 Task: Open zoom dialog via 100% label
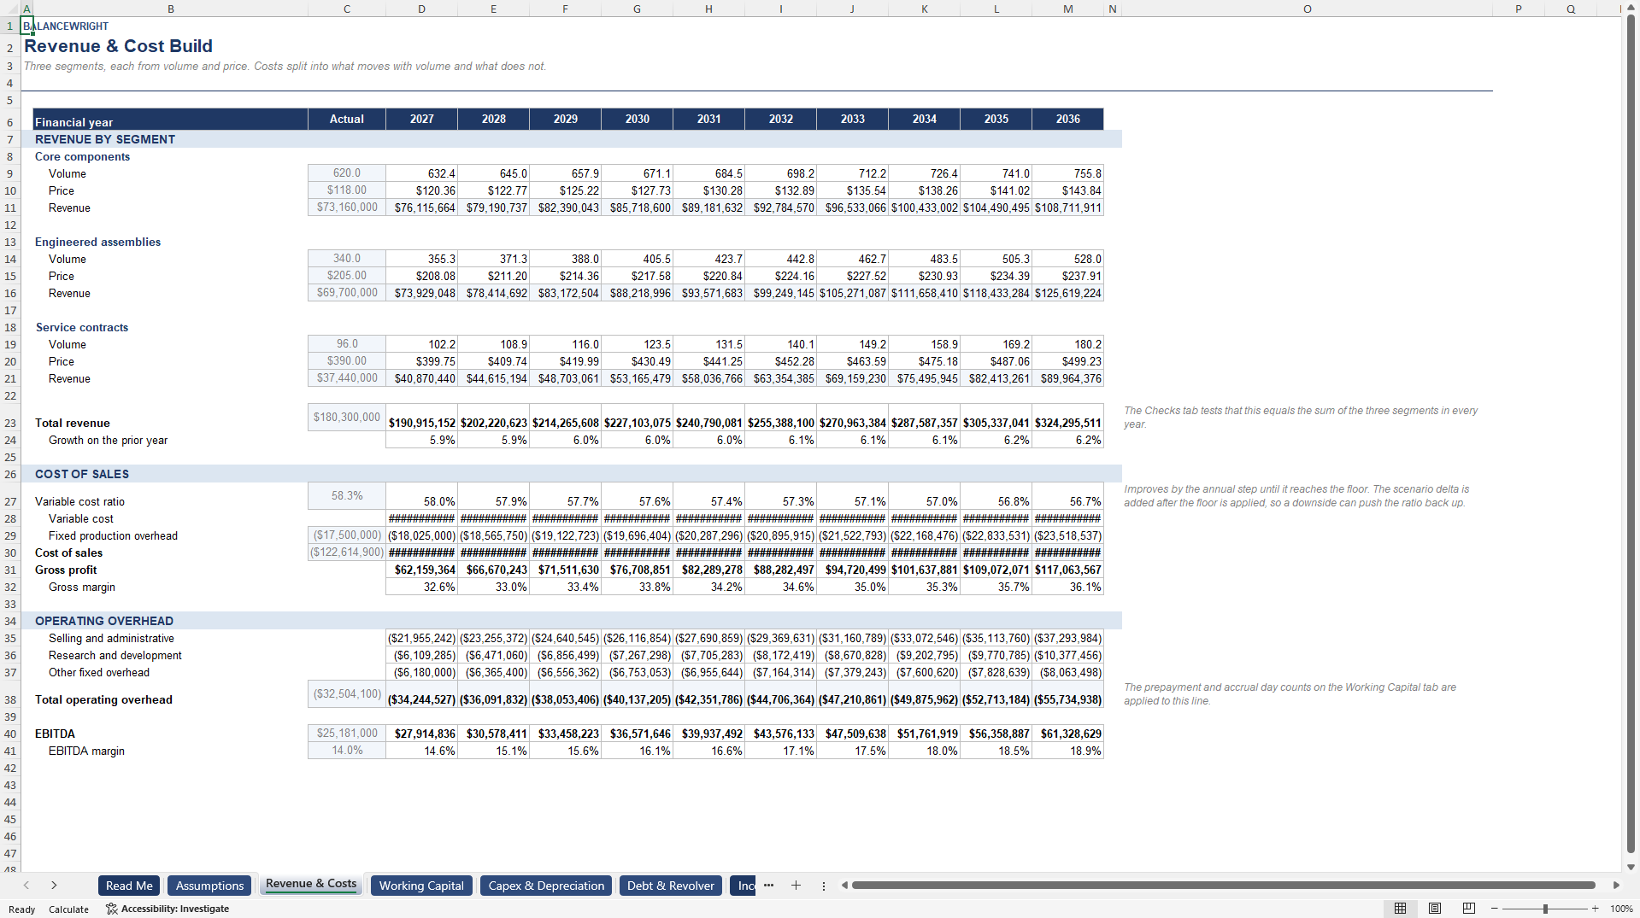tap(1621, 909)
